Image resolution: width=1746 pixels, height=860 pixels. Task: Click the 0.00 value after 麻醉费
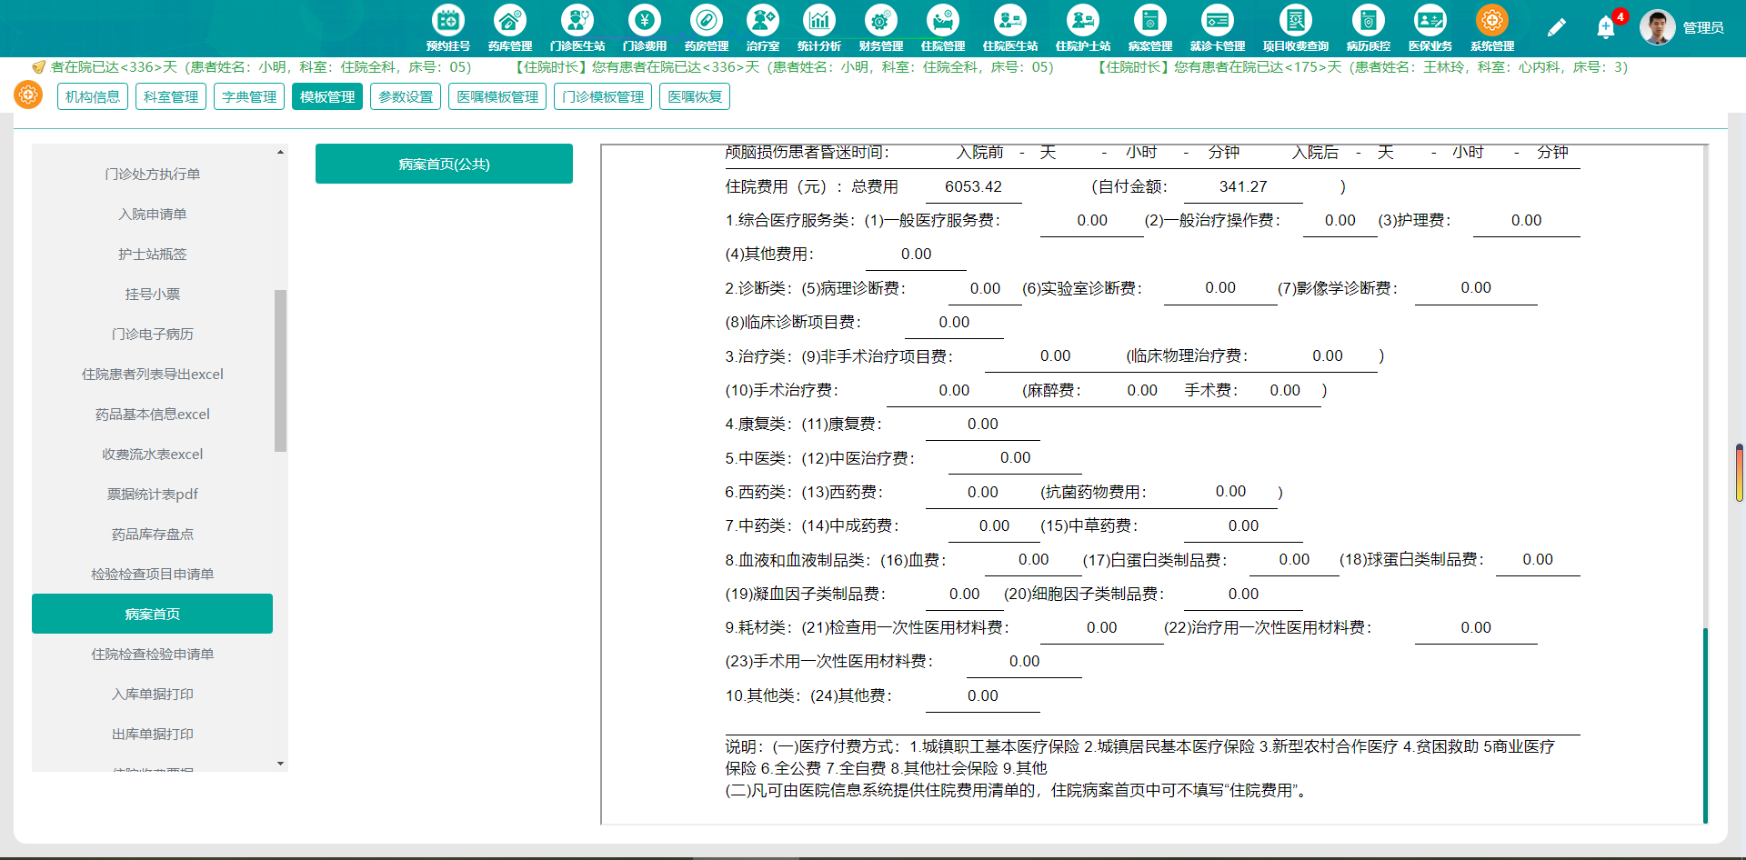click(x=1142, y=391)
